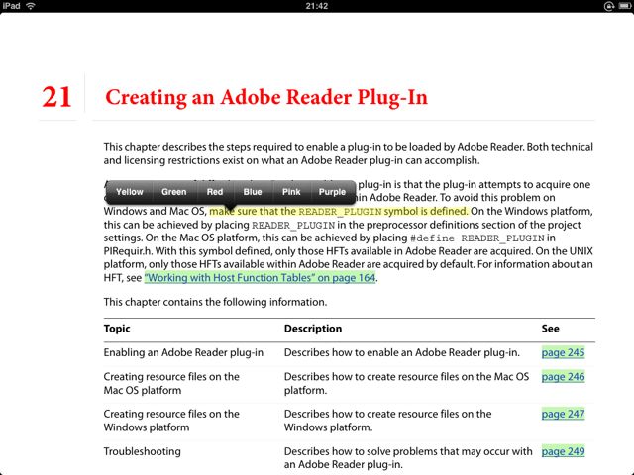The width and height of the screenshot is (634, 475).
Task: Tap "This chapter contains the following information." line
Action: [x=215, y=302]
